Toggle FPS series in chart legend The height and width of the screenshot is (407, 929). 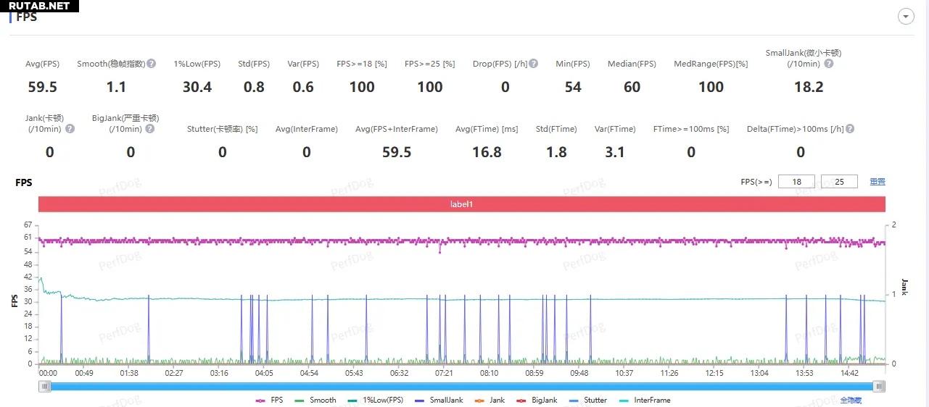269,400
